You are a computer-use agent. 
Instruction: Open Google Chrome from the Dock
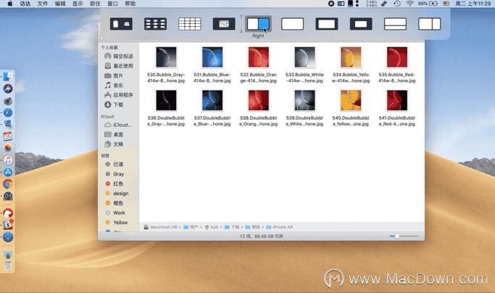(x=8, y=184)
